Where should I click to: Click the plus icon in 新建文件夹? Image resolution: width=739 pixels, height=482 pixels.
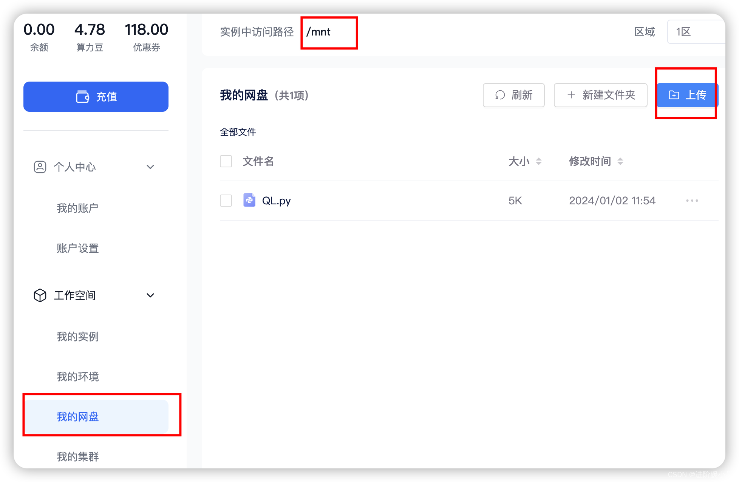571,95
